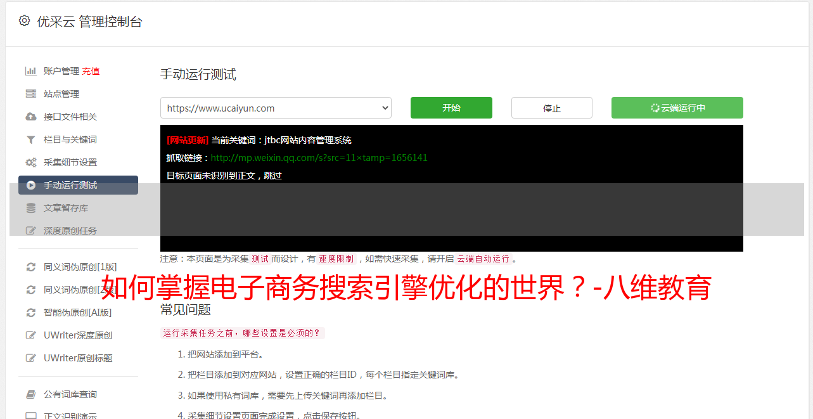Image resolution: width=813 pixels, height=419 pixels.
Task: Click the edit icon for 深度原创任务
Action: [30, 231]
